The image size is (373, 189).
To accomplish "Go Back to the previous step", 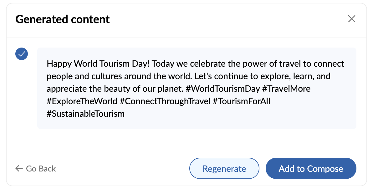I will [41, 169].
